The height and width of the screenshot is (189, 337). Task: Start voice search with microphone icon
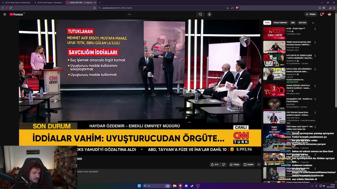209,14
